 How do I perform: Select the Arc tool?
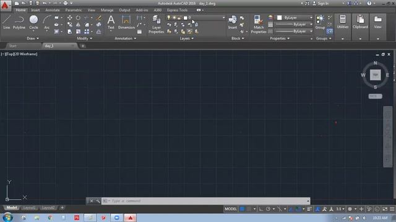(x=47, y=22)
